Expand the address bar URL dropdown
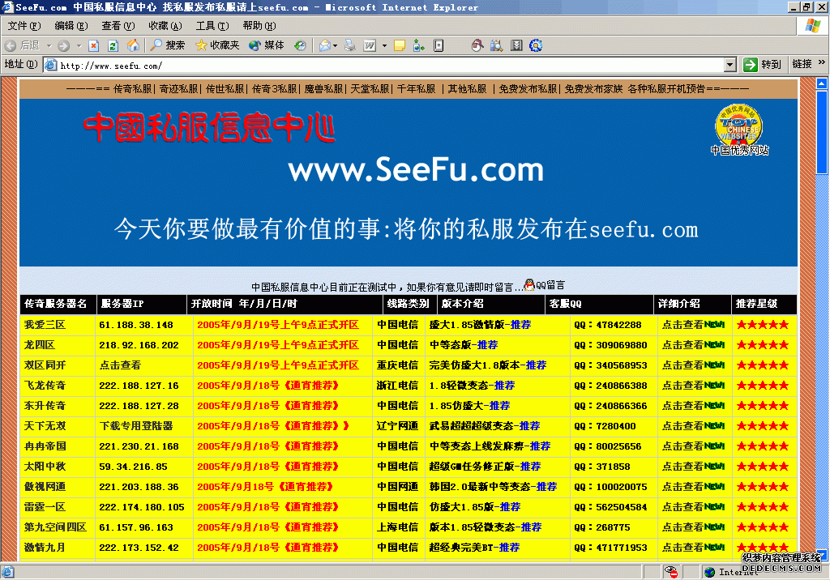This screenshot has width=830, height=580. 729,65
